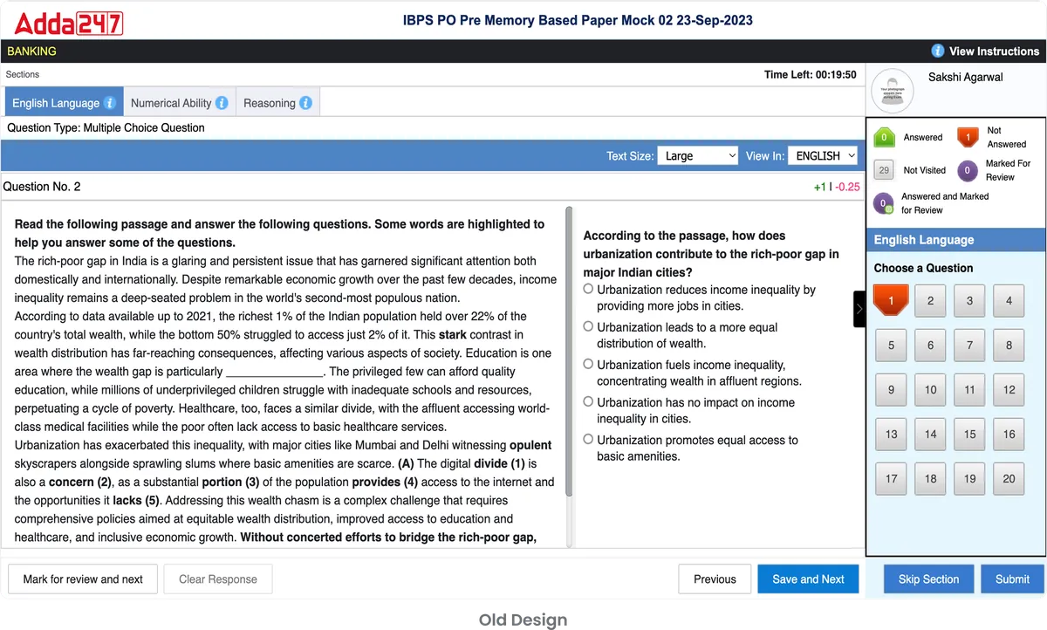
Task: Go to question 20 in the palette
Action: (x=1009, y=478)
